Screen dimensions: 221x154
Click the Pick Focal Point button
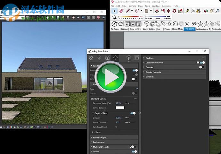pos(116,127)
